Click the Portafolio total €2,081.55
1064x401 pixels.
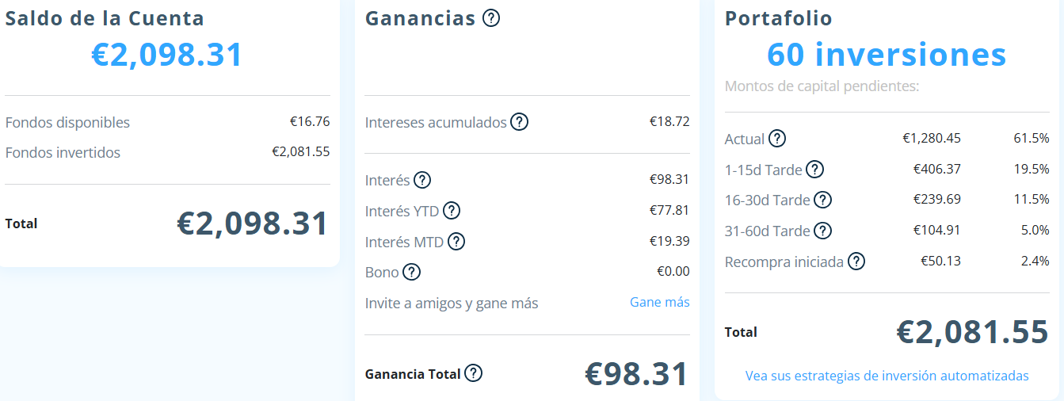pos(972,332)
